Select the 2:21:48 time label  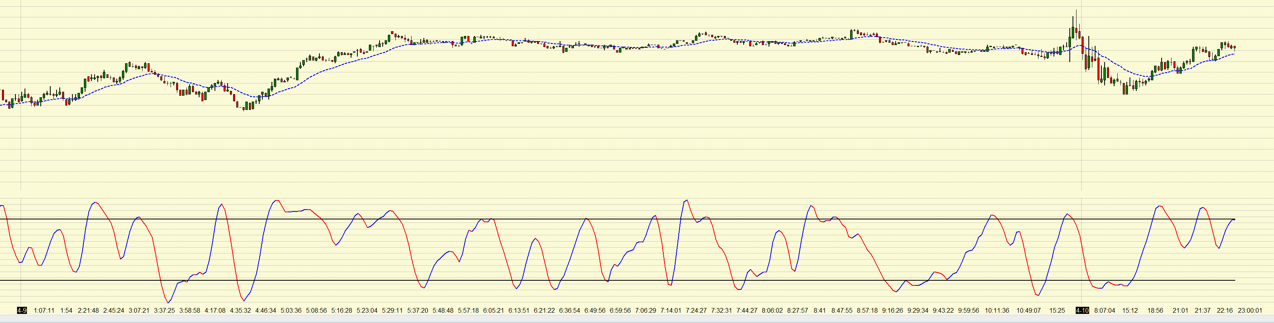[89, 311]
